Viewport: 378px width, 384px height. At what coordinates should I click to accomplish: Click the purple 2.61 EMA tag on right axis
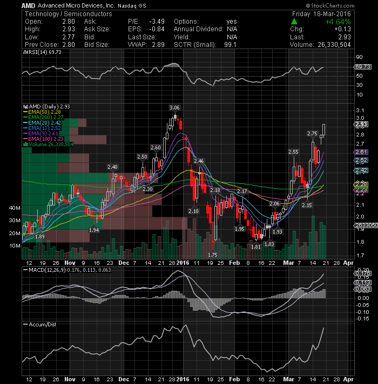(362, 152)
